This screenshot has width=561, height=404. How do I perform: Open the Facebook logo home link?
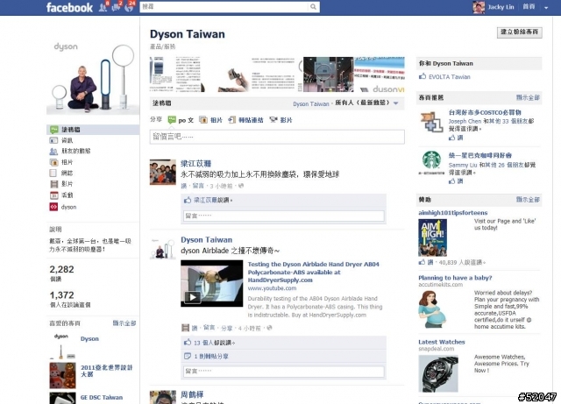(x=69, y=7)
